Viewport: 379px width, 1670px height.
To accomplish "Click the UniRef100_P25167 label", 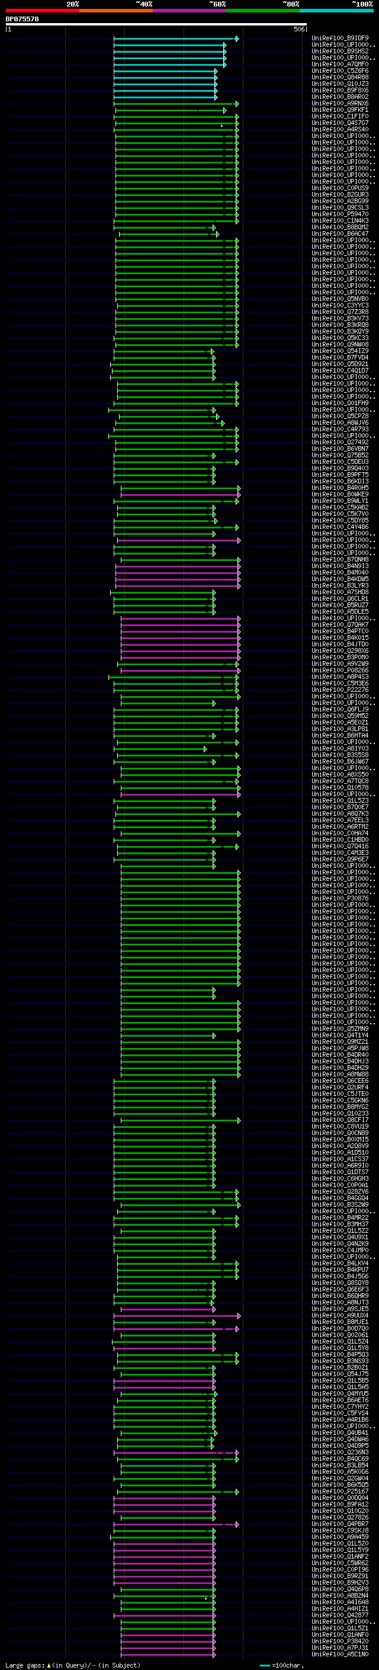I will coord(340,1491).
